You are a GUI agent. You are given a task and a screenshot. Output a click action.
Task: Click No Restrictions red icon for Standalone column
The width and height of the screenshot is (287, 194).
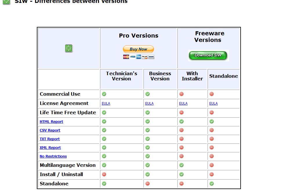pyautogui.click(x=212, y=156)
